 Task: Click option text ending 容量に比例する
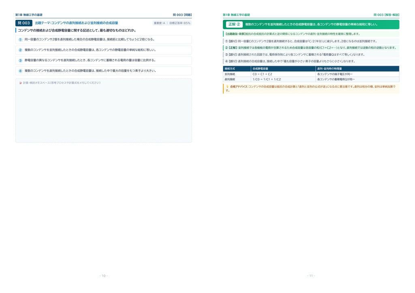(90, 60)
